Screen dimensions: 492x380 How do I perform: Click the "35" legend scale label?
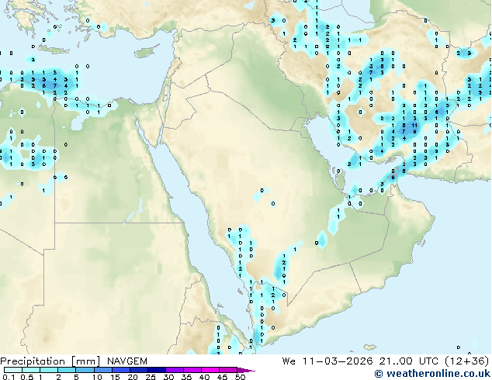pos(186,377)
